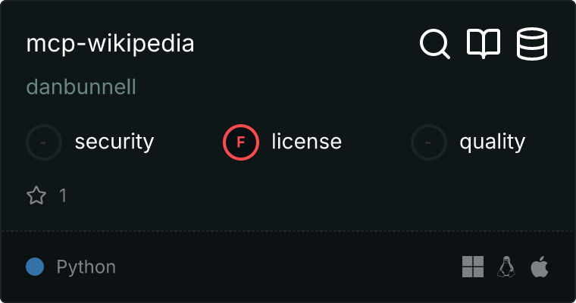
Task: Click the Apple platform icon
Action: point(540,267)
